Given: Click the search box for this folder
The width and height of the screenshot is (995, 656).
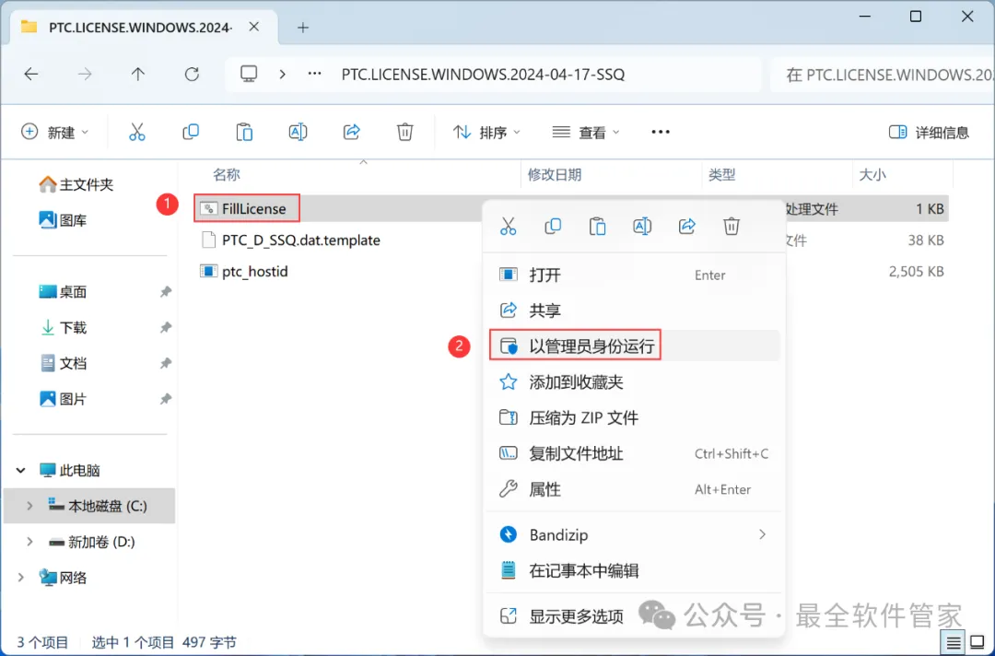Looking at the screenshot, I should [x=882, y=75].
